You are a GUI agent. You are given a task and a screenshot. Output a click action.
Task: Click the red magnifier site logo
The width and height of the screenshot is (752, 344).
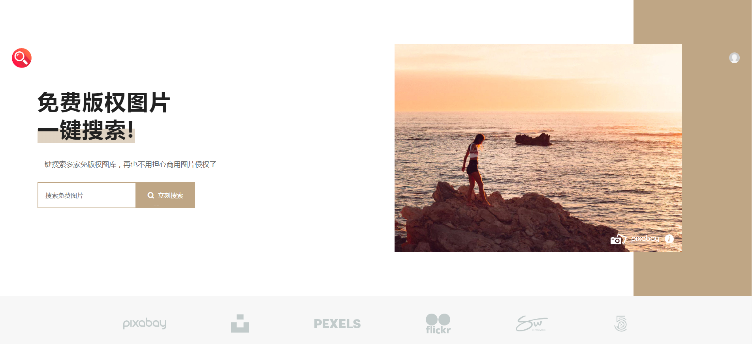pyautogui.click(x=22, y=58)
